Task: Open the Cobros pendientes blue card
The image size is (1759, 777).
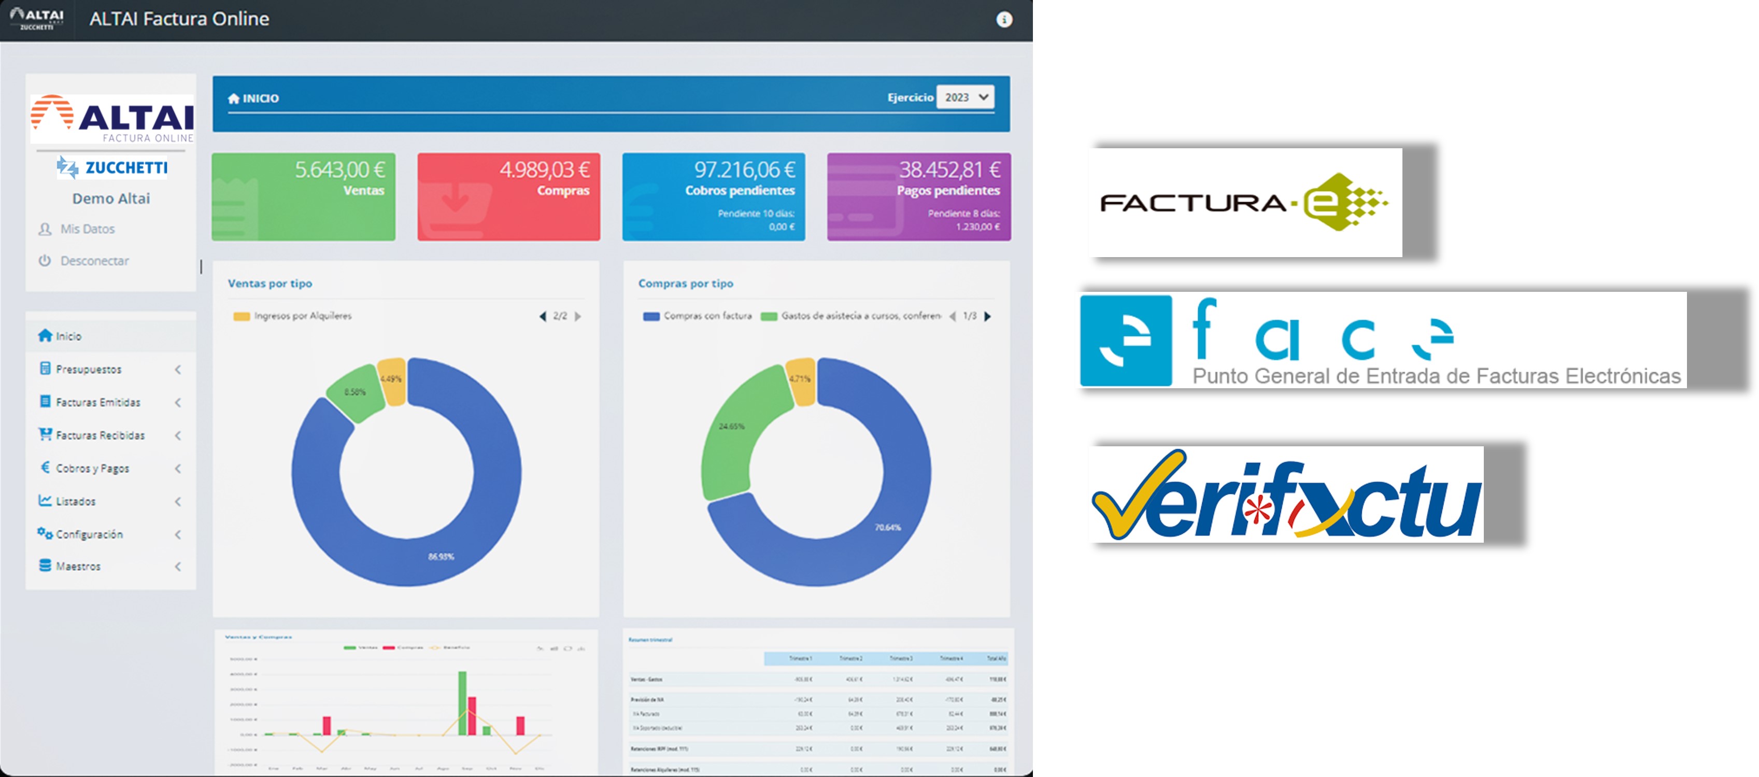Action: (x=714, y=196)
